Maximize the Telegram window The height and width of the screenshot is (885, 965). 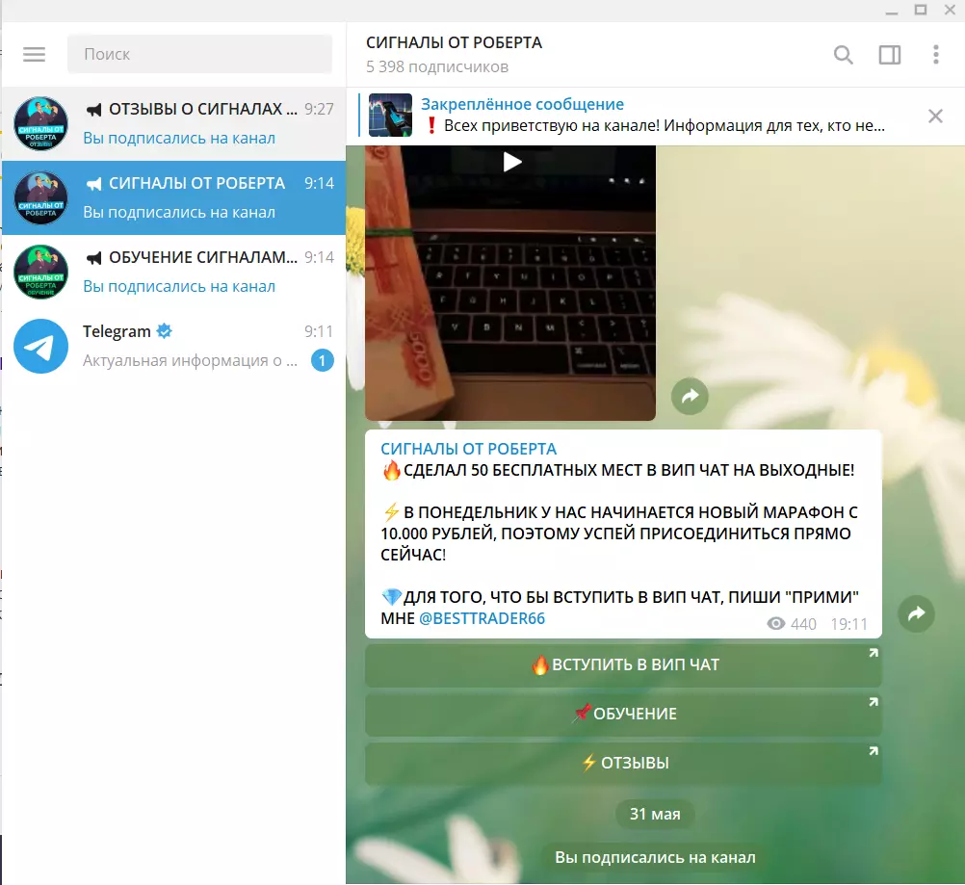click(921, 10)
